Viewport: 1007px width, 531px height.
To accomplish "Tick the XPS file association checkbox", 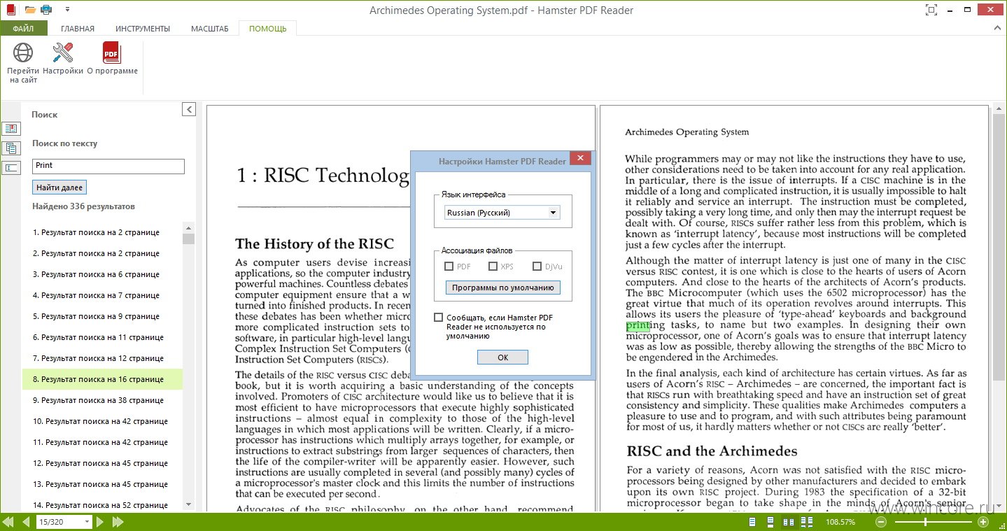I will click(493, 267).
